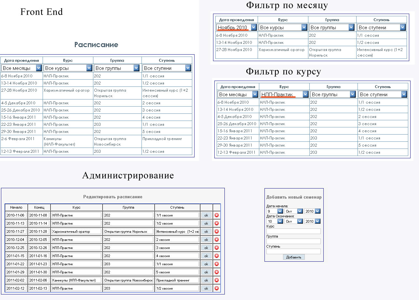419x300 pixels.
Task: Delete the 2011-02-12 schedule row
Action: click(217, 288)
